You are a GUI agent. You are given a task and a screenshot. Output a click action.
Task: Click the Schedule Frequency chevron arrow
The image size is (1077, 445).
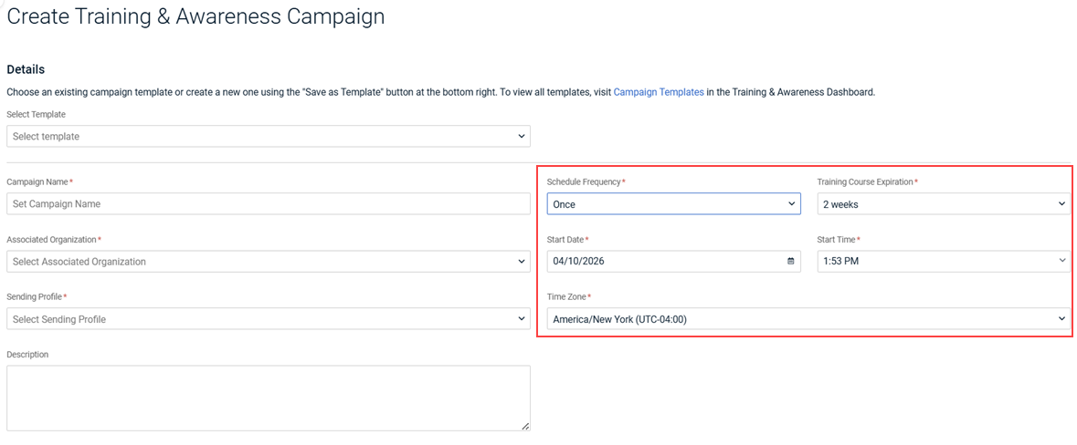tap(792, 204)
